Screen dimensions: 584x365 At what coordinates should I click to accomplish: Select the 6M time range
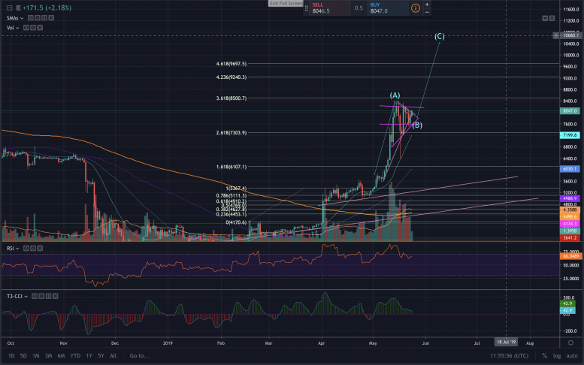[x=61, y=356]
